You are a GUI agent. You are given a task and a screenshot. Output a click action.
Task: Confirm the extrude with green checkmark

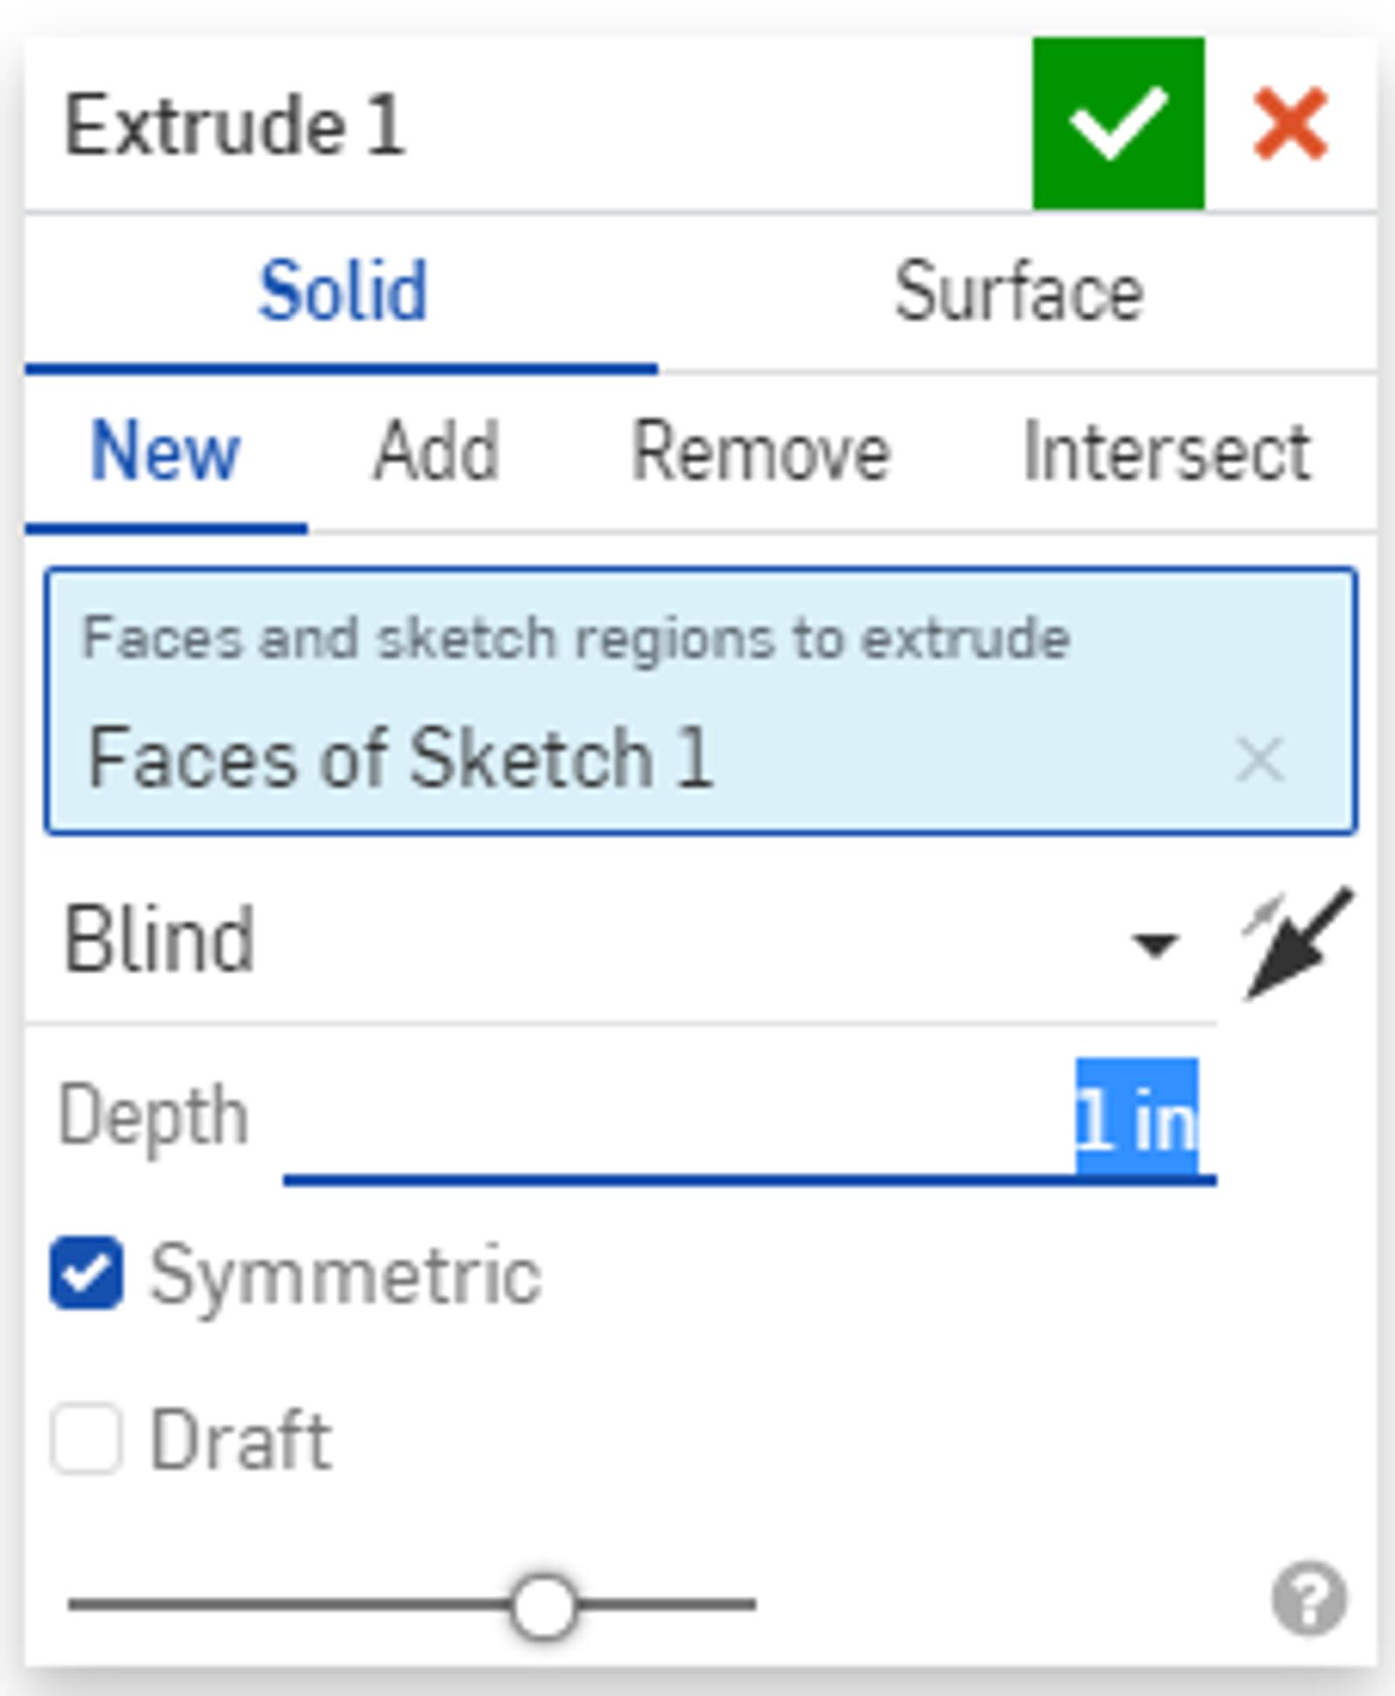point(1118,124)
